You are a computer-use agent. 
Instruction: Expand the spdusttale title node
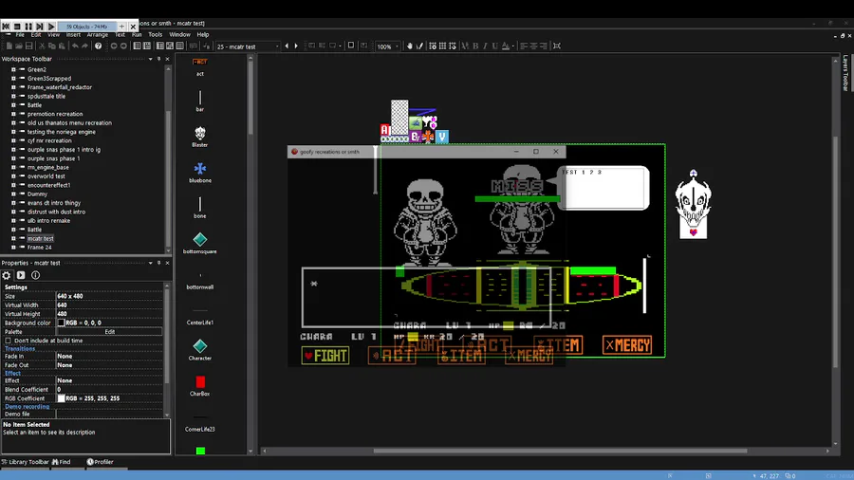coord(13,97)
